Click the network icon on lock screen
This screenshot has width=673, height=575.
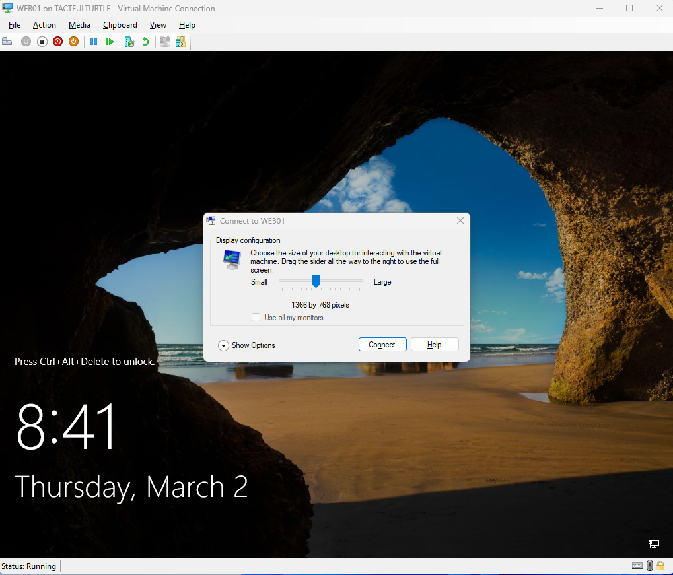pyautogui.click(x=653, y=543)
